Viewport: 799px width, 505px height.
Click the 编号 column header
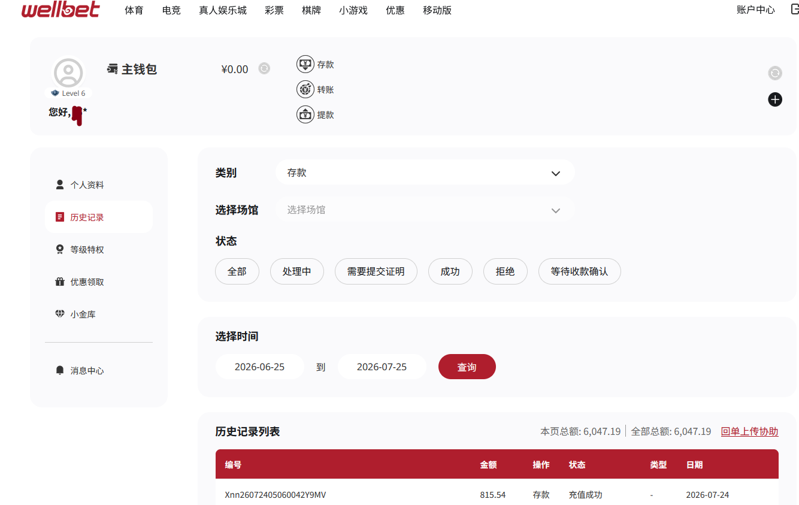tap(234, 464)
